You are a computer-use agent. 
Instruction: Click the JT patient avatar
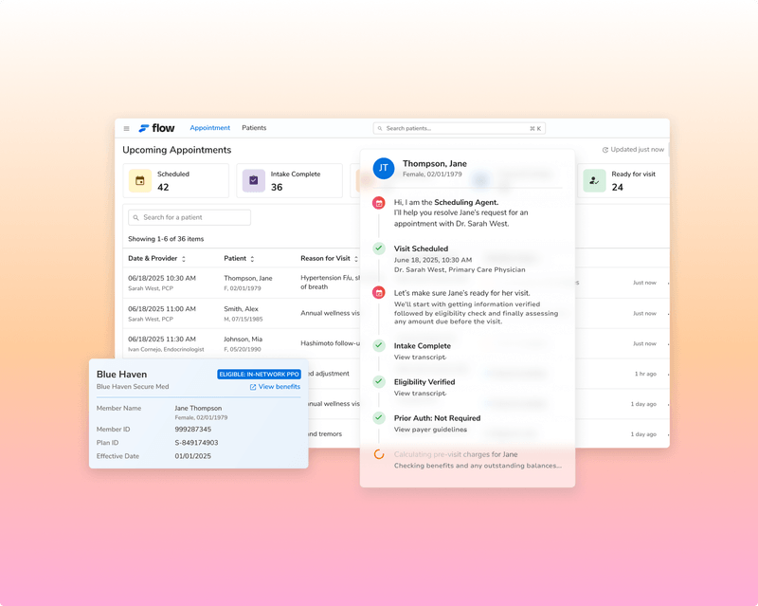point(384,168)
